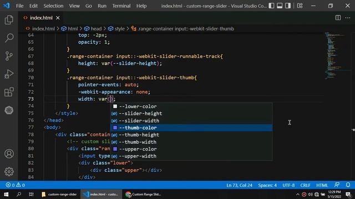Click the minimap code overview
The height and width of the screenshot is (199, 355).
coord(337,55)
